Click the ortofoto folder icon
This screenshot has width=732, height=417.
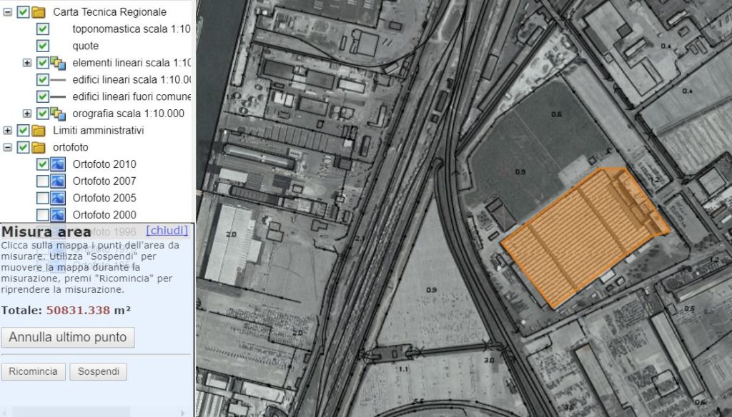point(39,148)
